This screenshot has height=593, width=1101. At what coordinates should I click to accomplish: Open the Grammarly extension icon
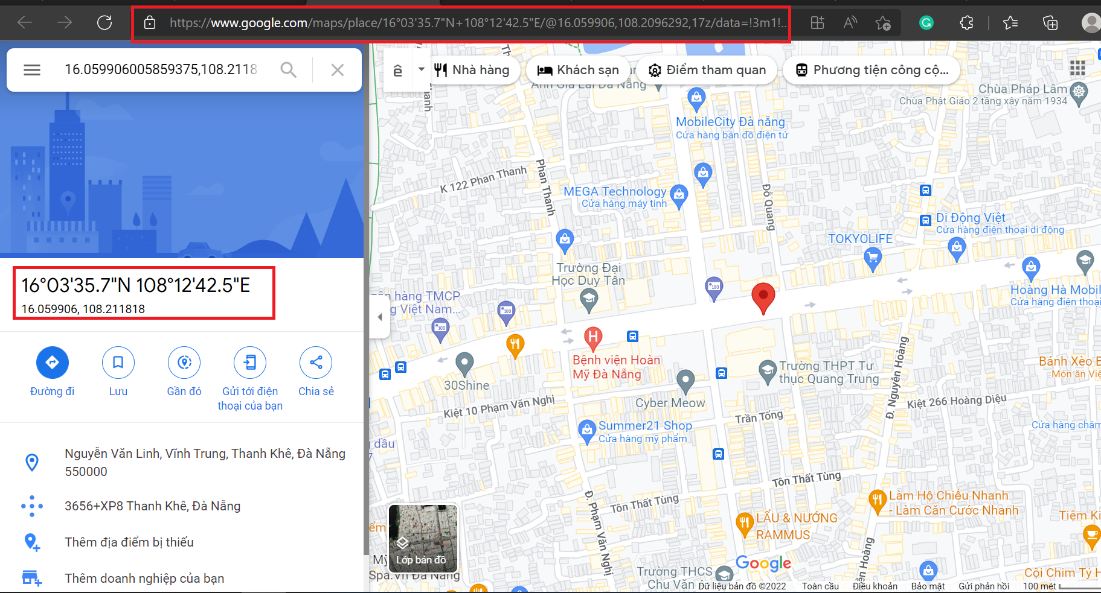(x=926, y=23)
